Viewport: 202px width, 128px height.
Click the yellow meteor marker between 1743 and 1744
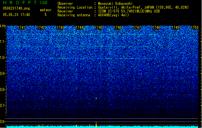[76, 126]
